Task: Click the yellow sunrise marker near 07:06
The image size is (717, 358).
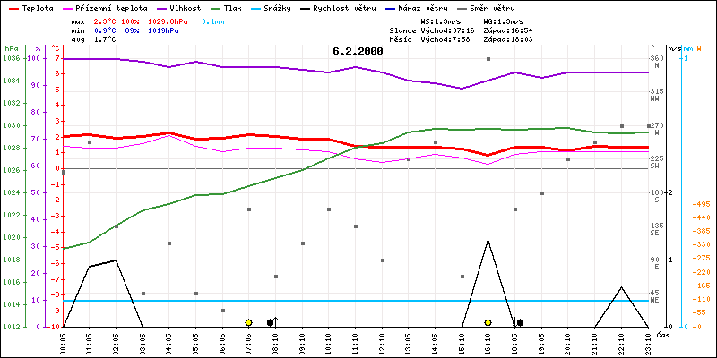Action: coord(248,322)
